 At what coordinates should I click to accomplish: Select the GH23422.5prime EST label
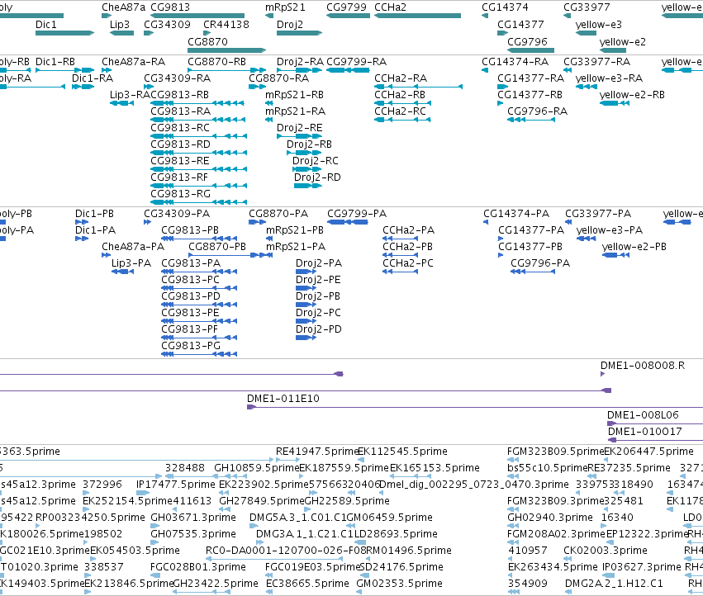(x=216, y=584)
